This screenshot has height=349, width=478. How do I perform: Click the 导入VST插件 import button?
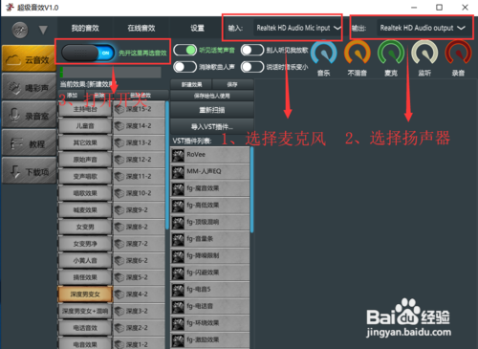[212, 126]
